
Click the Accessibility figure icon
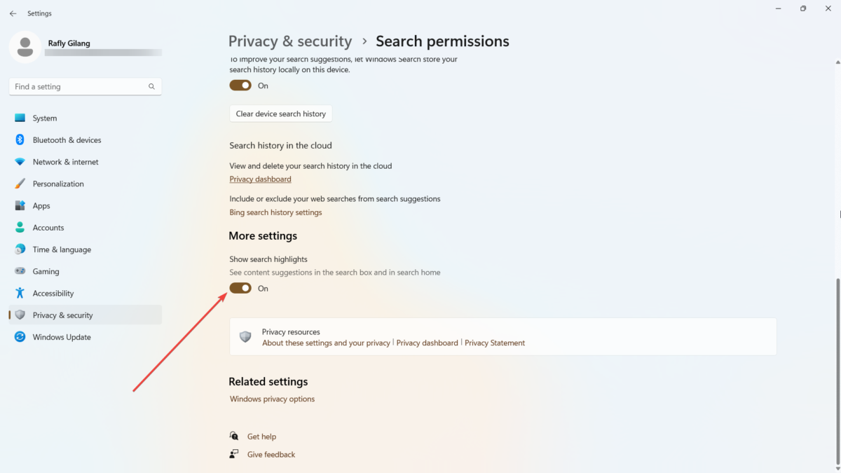[20, 293]
